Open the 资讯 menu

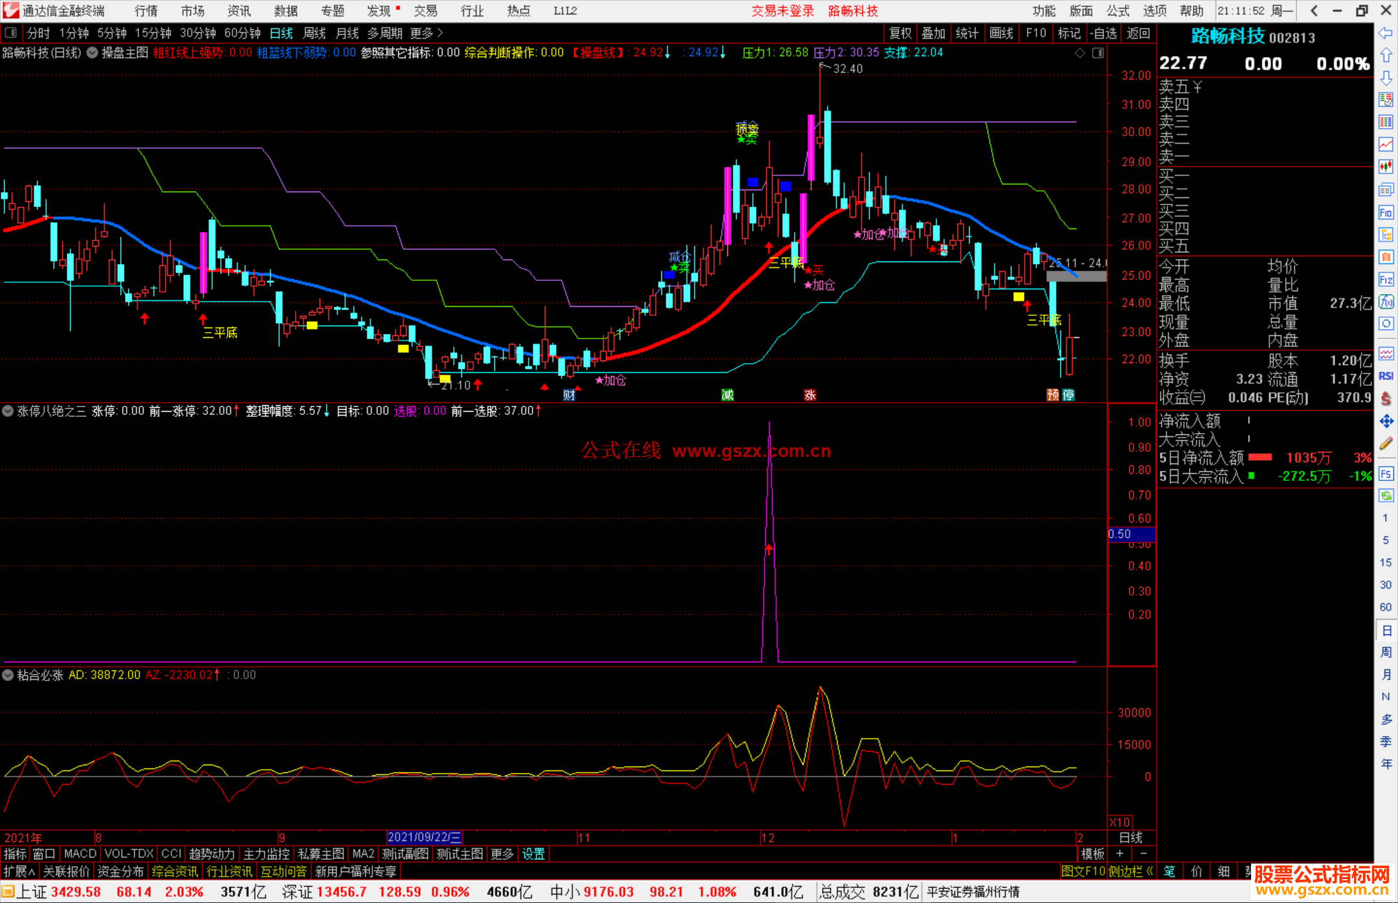click(x=239, y=11)
